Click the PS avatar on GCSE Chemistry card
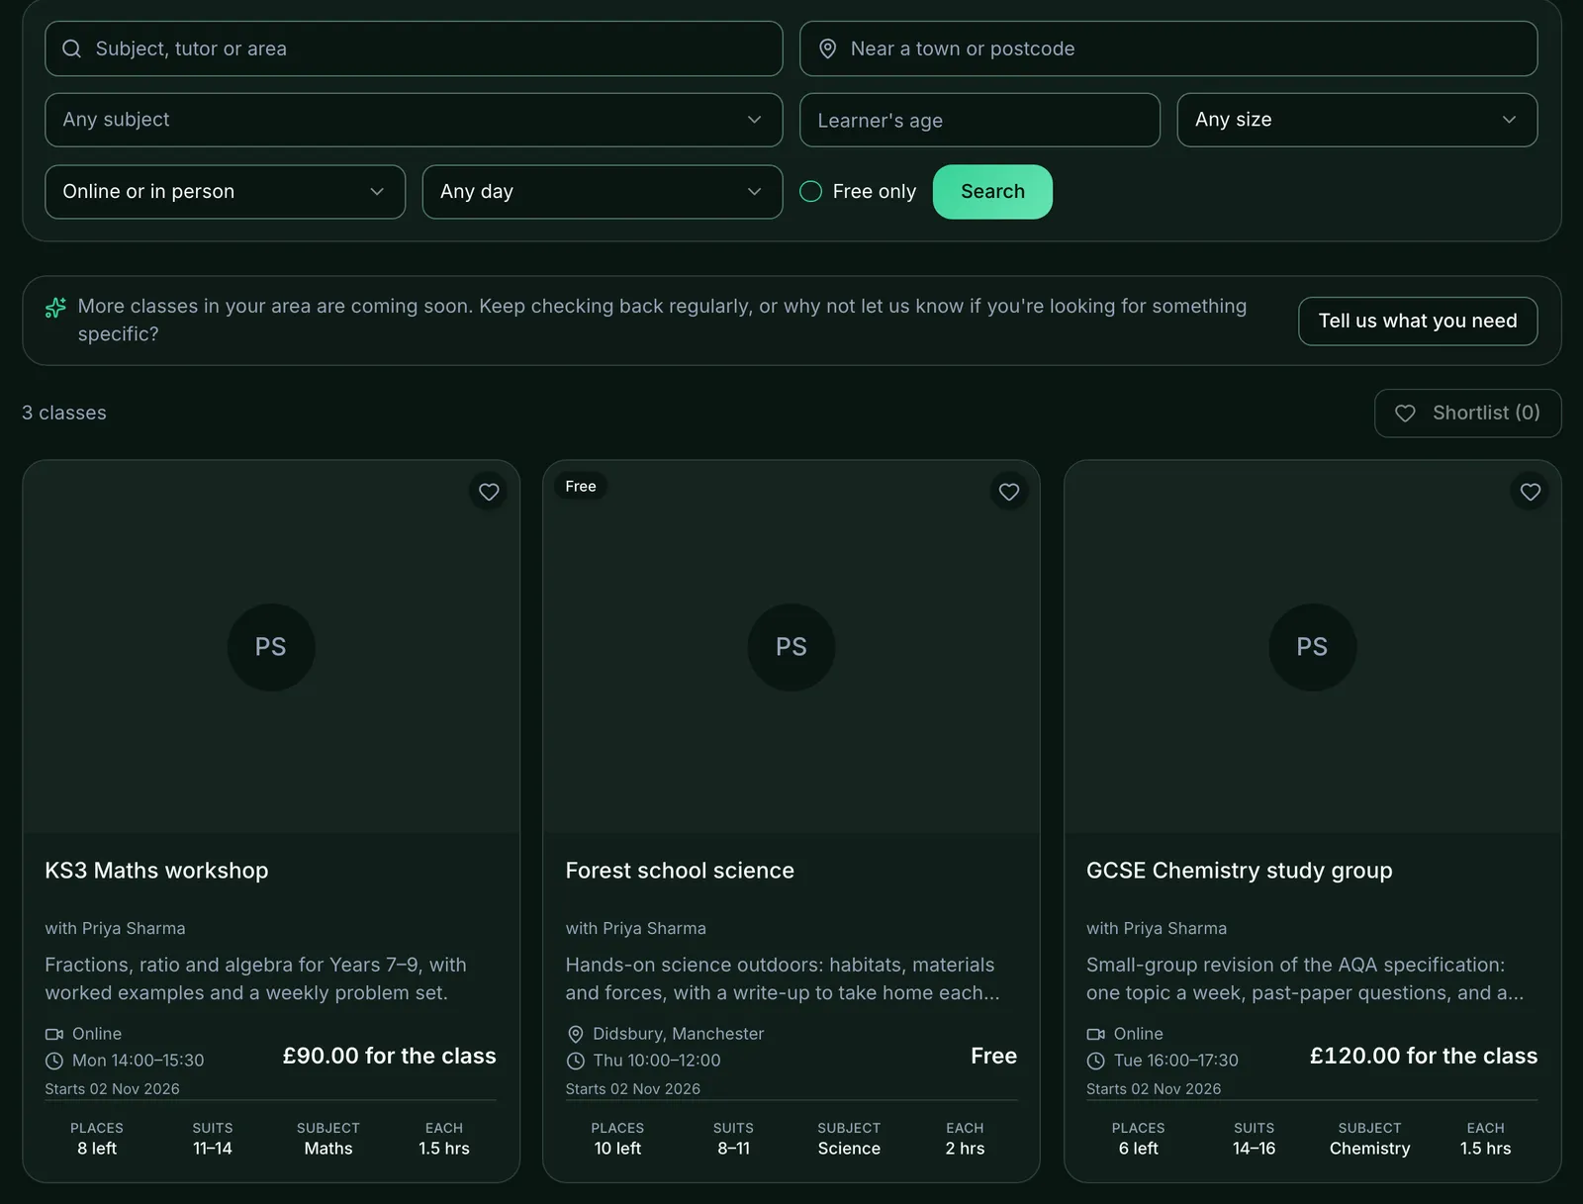This screenshot has height=1204, width=1583. click(x=1313, y=647)
